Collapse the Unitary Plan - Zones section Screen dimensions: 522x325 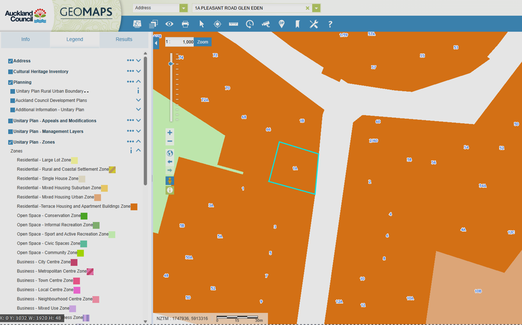click(x=138, y=142)
